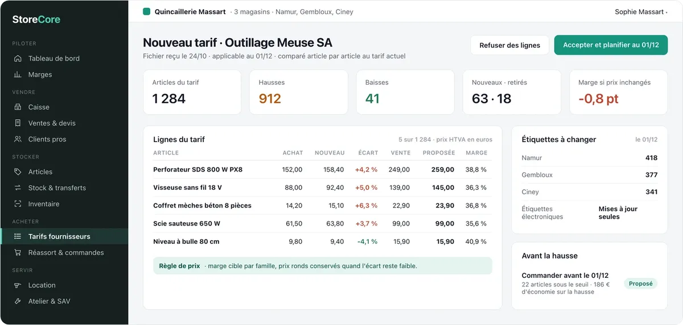Click the -4,1 % écart value

coord(367,241)
